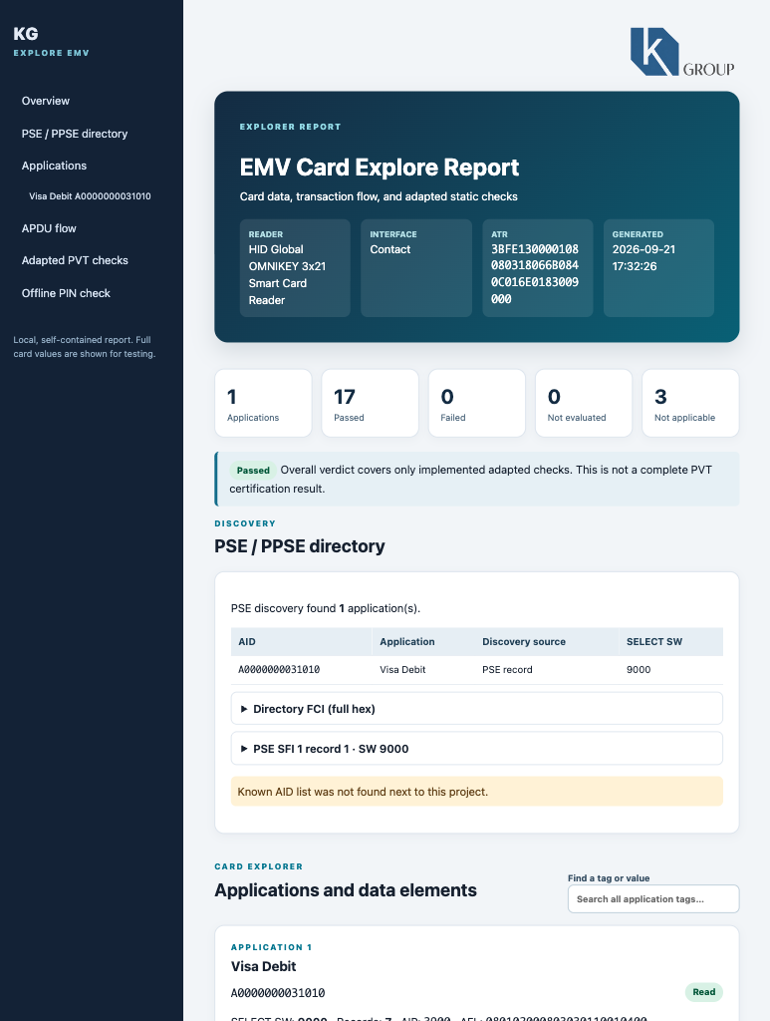Go to PSE / PPSE directory in sidebar
This screenshot has height=1021, width=770.
pyautogui.click(x=75, y=134)
